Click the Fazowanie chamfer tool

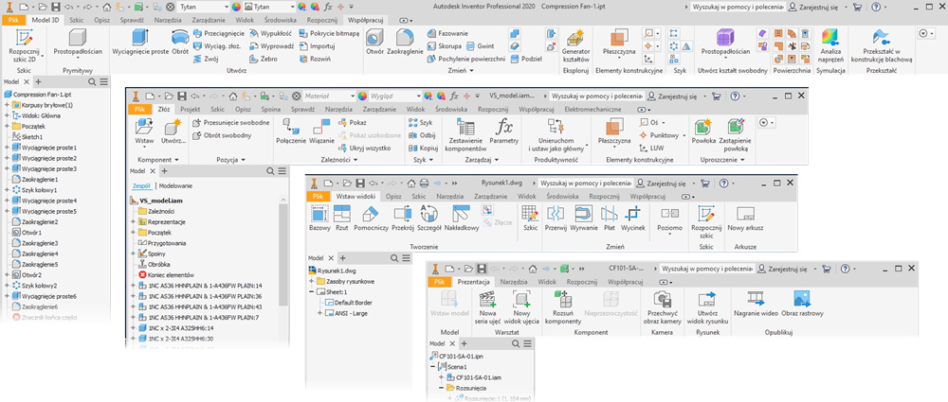click(448, 33)
